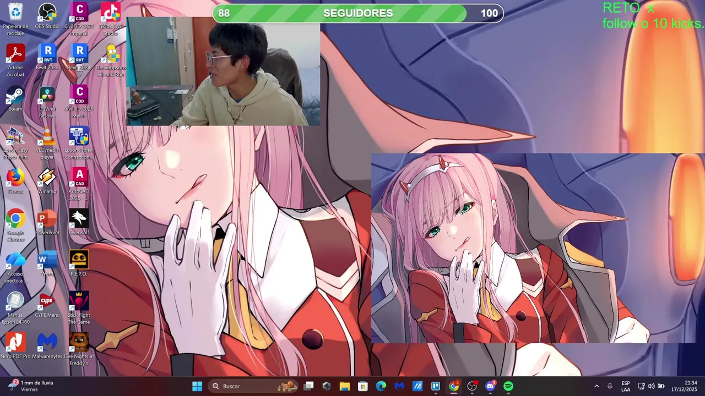Open Civil 3D 2025 Metric shortcut
The width and height of the screenshot is (705, 396).
[79, 102]
